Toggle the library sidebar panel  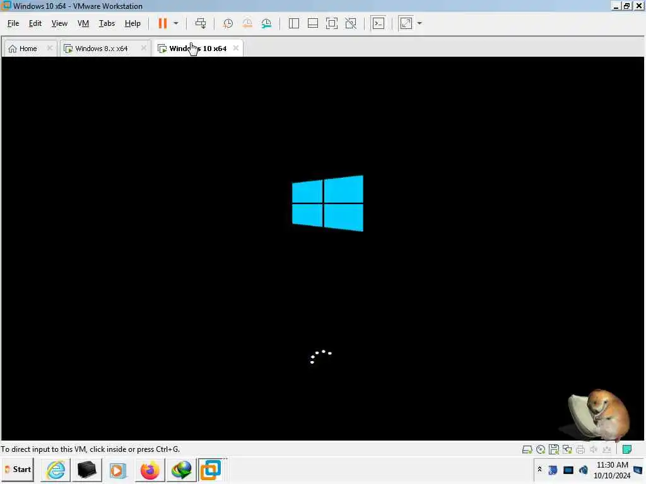(x=294, y=23)
